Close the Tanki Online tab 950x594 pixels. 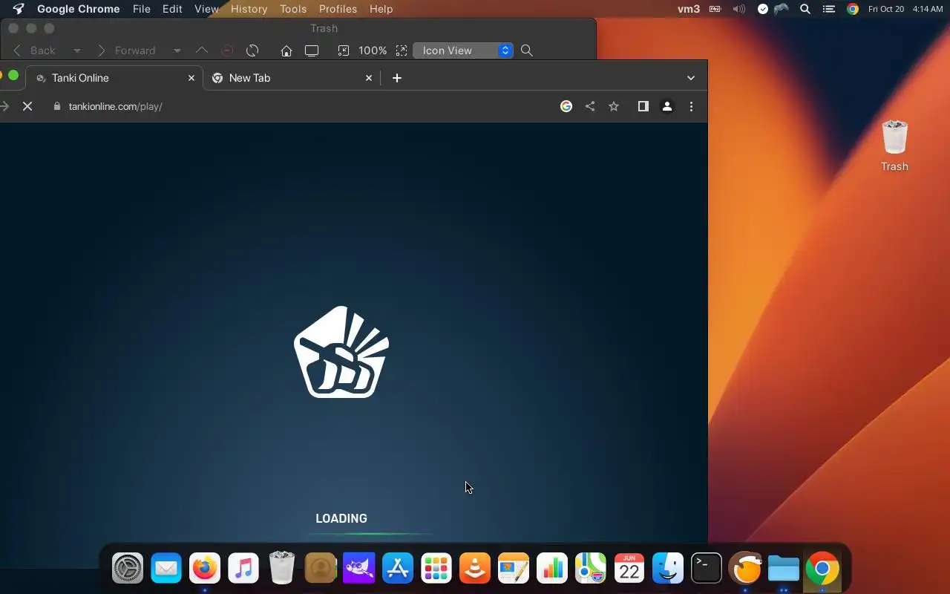click(191, 78)
